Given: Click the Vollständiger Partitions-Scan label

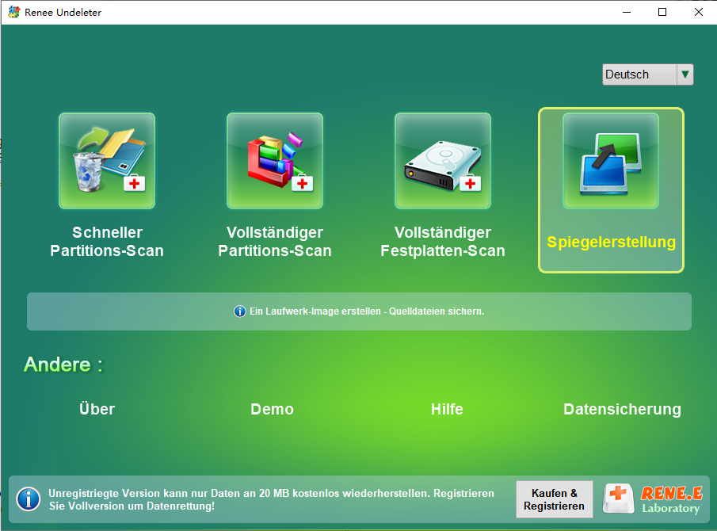Looking at the screenshot, I should [x=275, y=242].
